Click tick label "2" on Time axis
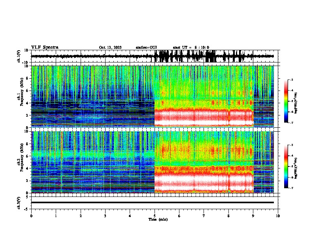 pyautogui.click(x=81, y=216)
